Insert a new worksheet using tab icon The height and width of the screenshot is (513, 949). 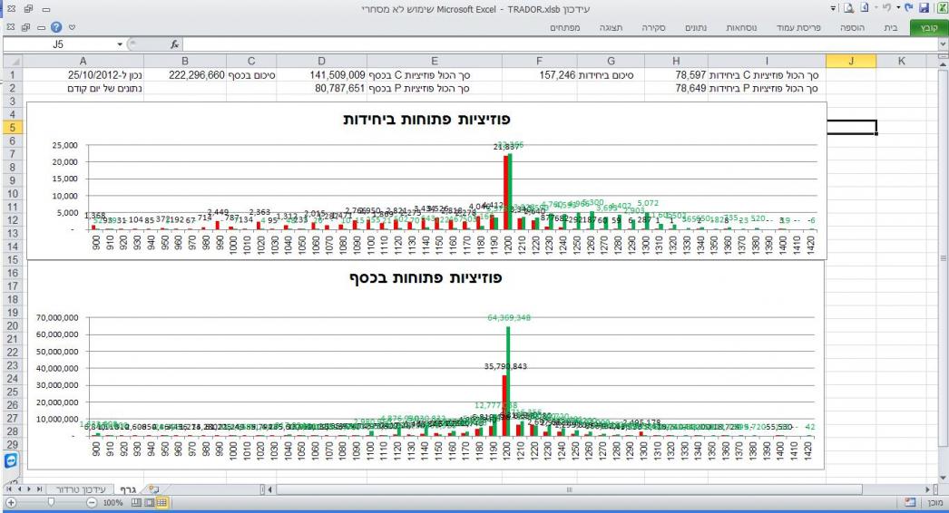(x=153, y=489)
